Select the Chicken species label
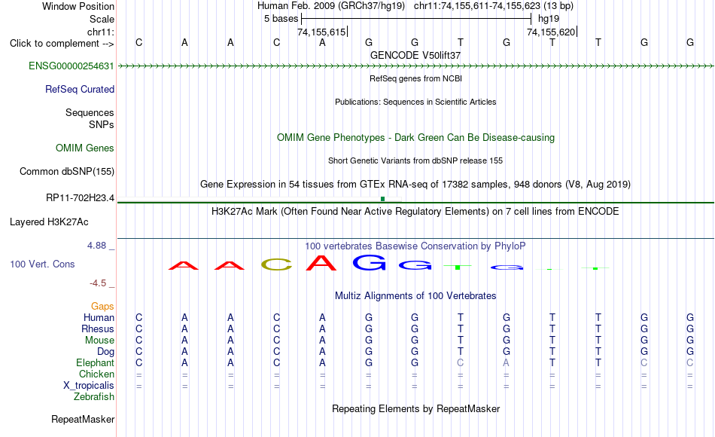This screenshot has width=715, height=437. pyautogui.click(x=96, y=374)
